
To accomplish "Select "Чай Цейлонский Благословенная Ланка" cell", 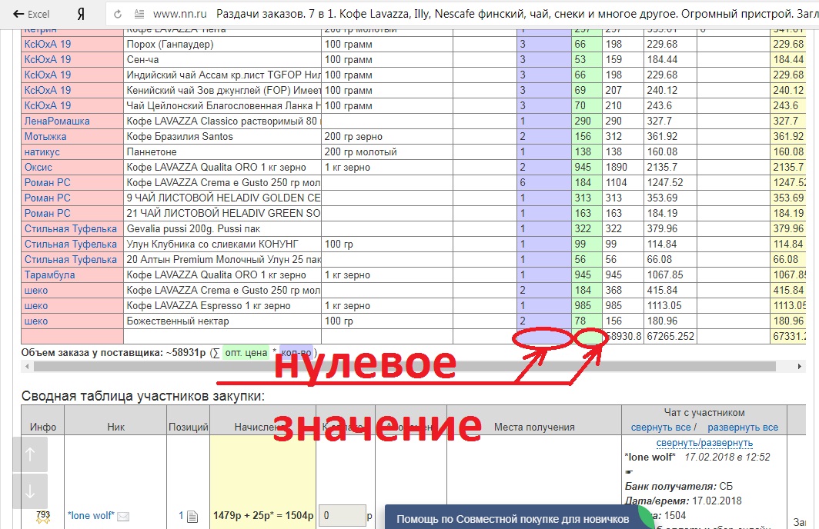I will [x=222, y=106].
